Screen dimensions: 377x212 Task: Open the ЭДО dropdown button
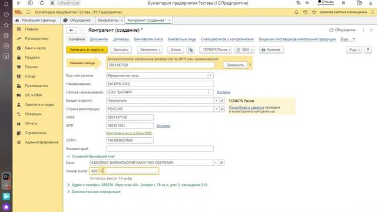point(244,49)
